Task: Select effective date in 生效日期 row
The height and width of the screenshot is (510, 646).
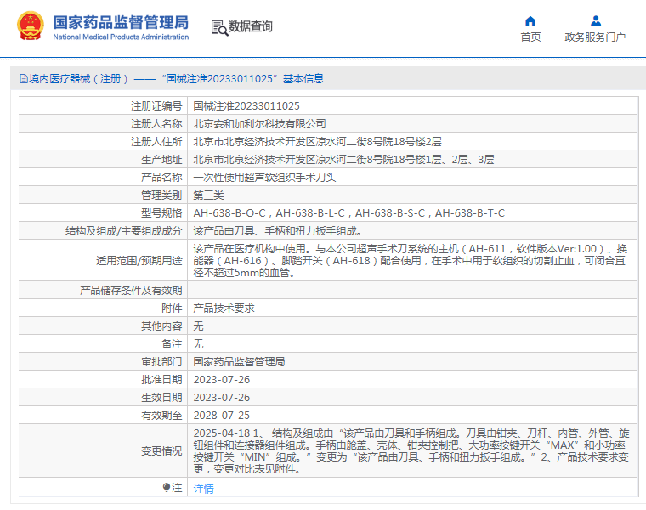Action: 222,398
